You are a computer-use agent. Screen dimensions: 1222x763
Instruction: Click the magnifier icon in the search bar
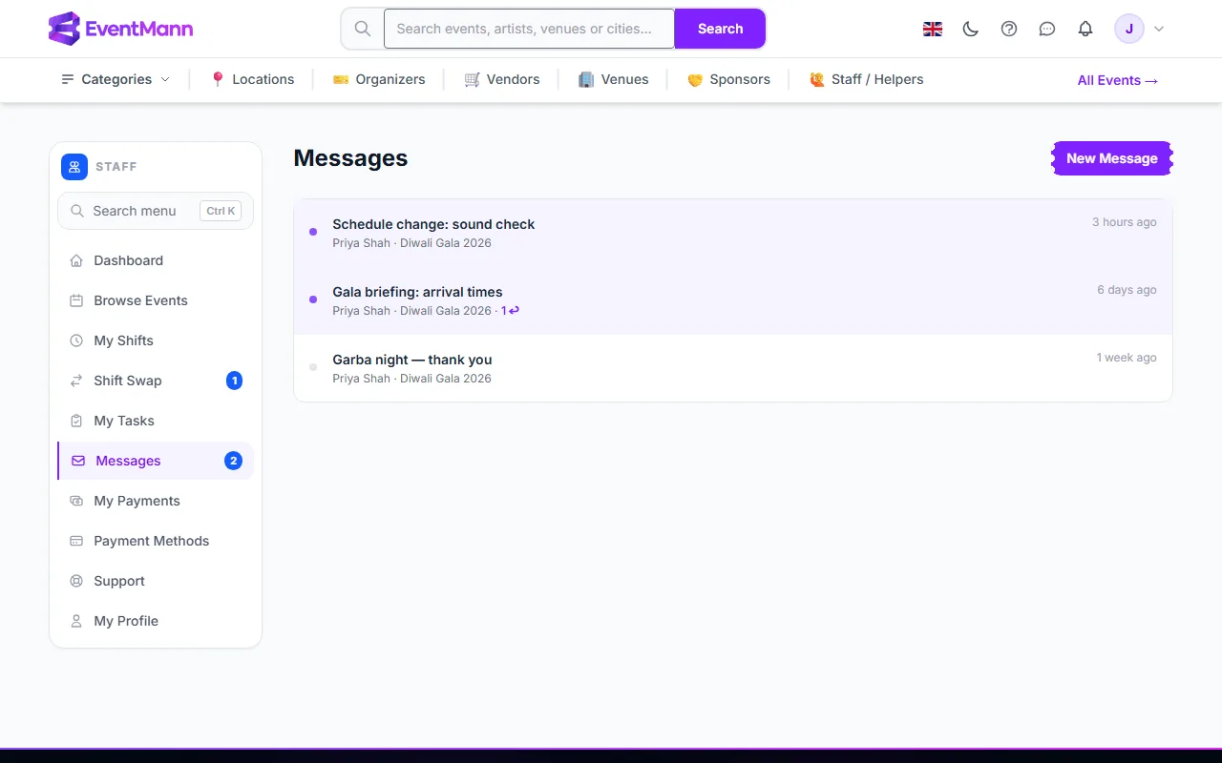coord(363,29)
